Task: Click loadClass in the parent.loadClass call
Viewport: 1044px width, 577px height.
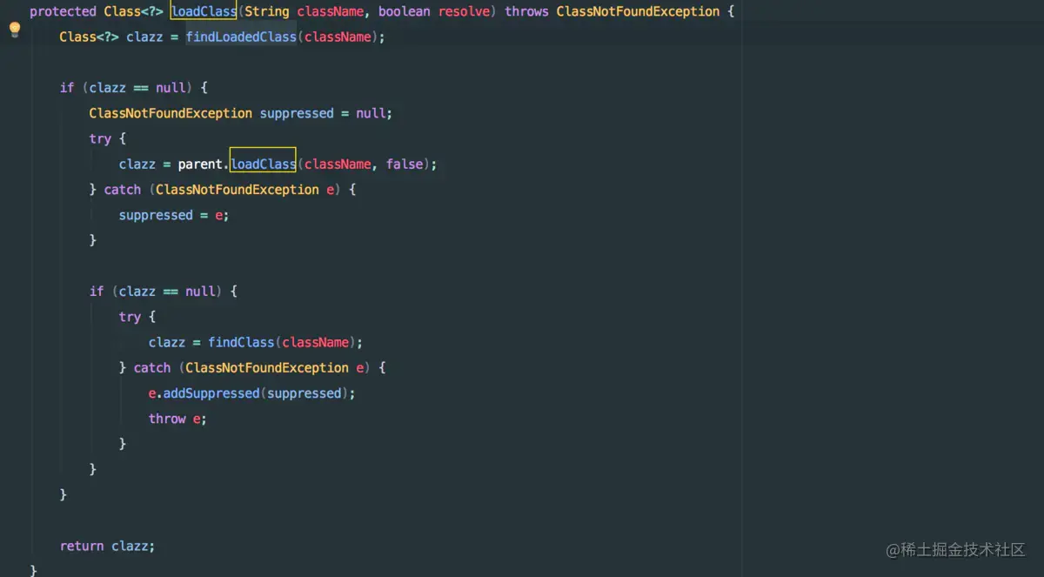Action: [x=263, y=164]
